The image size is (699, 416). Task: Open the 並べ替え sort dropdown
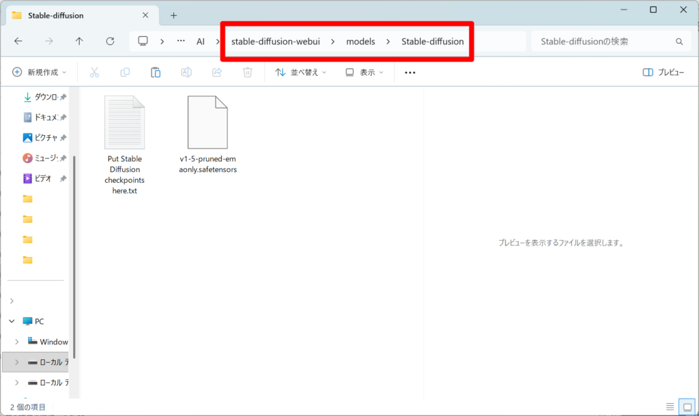300,72
